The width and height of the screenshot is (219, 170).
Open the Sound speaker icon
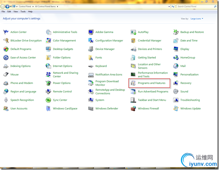(x=176, y=92)
